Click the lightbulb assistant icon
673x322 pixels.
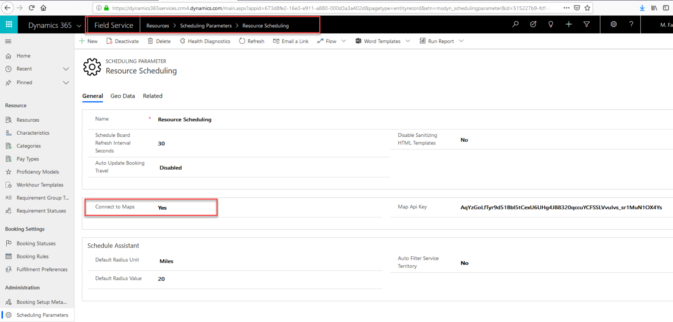551,24
